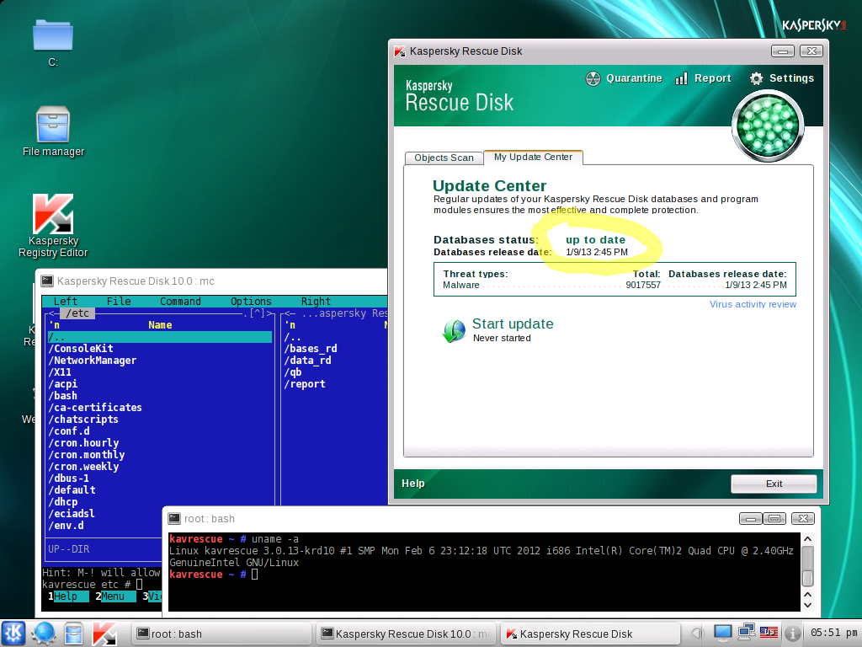Click the Exit button
This screenshot has width=862, height=647.
[x=774, y=484]
